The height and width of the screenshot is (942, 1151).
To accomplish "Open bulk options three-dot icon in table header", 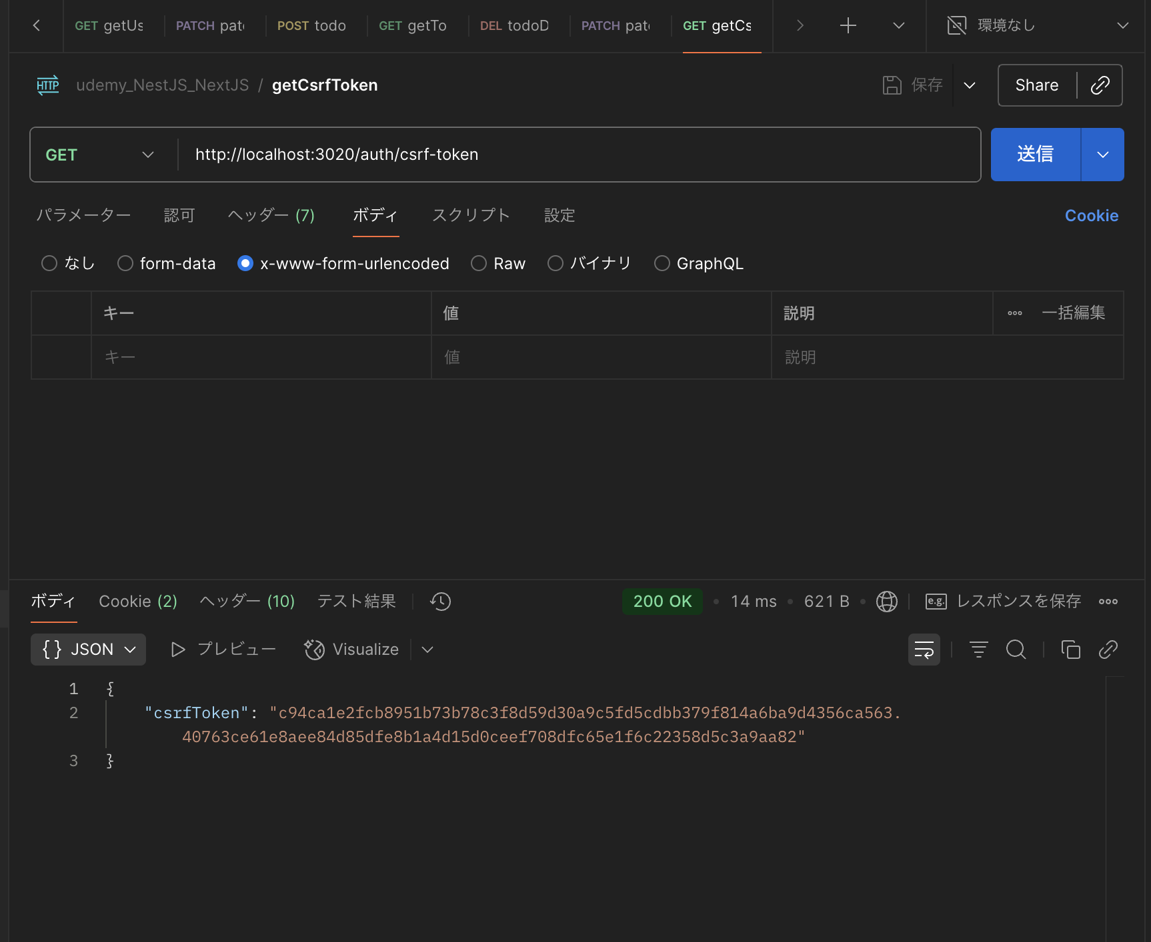I will point(1015,313).
